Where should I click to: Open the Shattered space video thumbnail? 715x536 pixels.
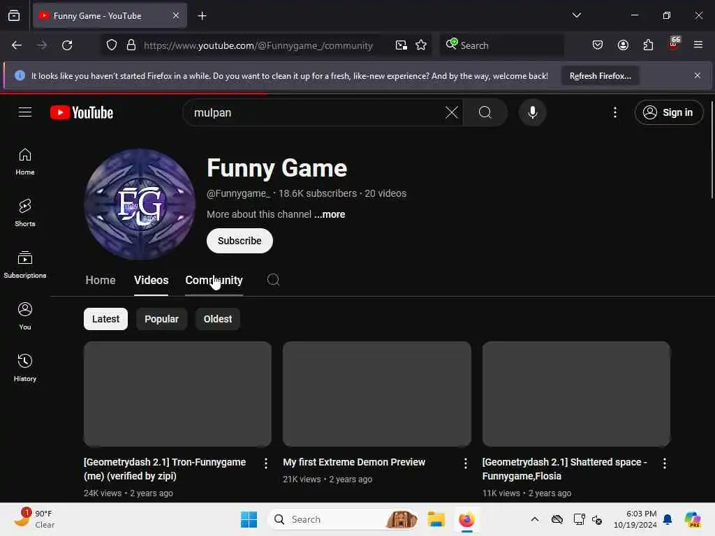(x=576, y=394)
